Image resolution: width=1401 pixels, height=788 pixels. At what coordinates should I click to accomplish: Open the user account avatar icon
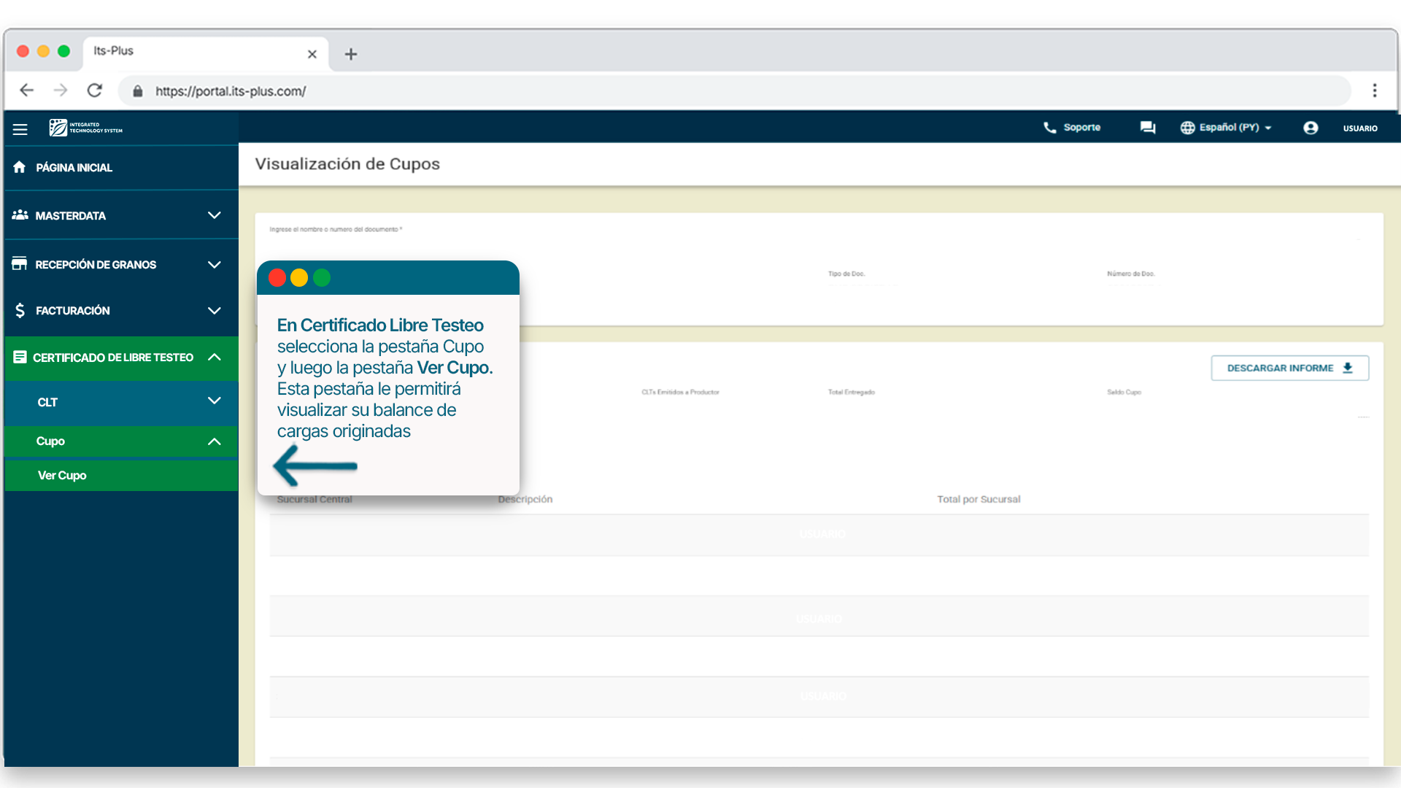1311,128
